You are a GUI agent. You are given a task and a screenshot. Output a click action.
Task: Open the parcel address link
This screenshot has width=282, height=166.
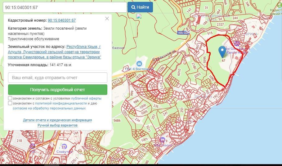coord(55,52)
